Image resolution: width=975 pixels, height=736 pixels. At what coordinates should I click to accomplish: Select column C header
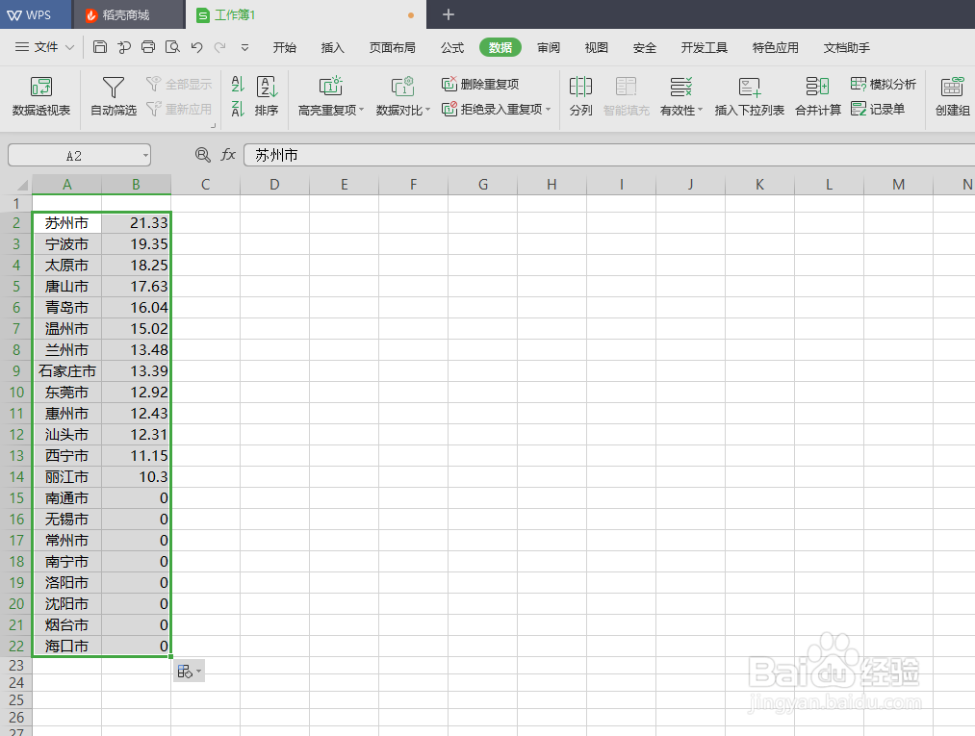(x=205, y=185)
